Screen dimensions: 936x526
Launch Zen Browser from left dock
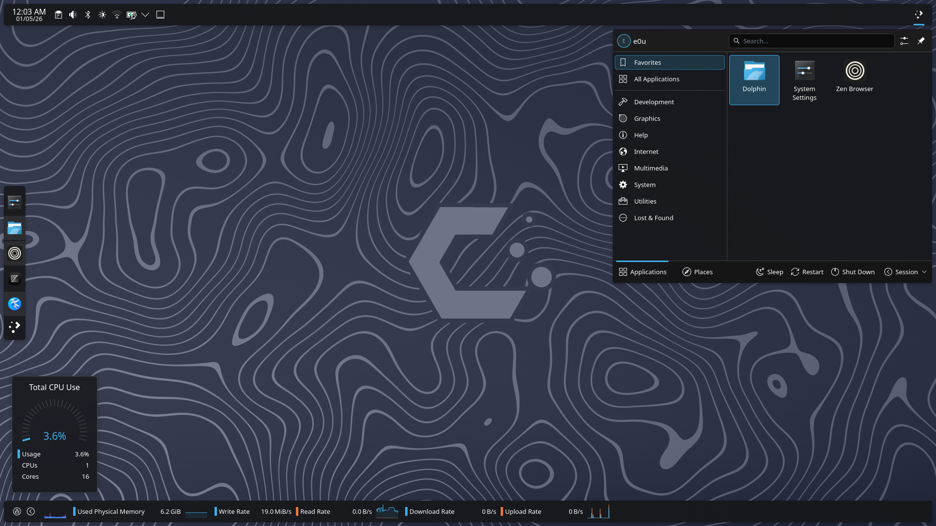click(x=15, y=253)
